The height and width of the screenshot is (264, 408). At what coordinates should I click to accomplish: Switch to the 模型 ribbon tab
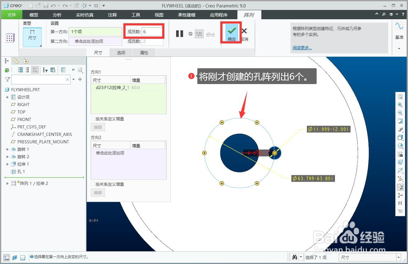[x=34, y=15]
